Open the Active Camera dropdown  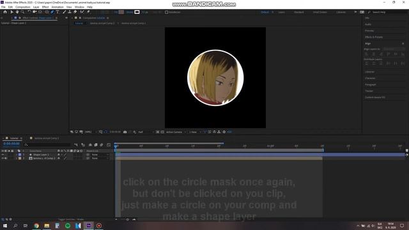(x=176, y=132)
